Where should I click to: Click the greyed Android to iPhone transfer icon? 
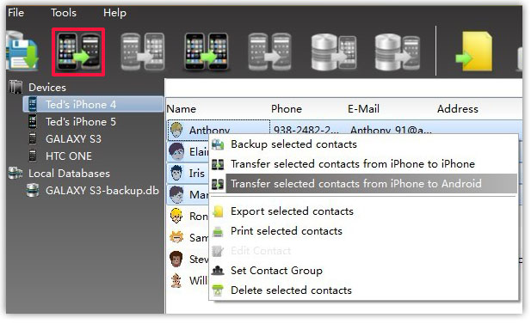click(143, 52)
